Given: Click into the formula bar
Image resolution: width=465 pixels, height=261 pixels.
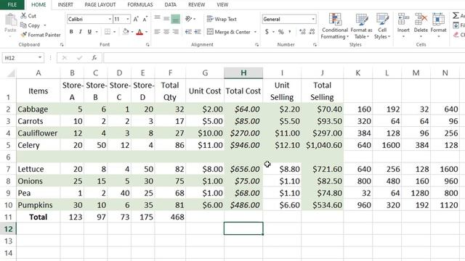Looking at the screenshot, I should pos(284,58).
